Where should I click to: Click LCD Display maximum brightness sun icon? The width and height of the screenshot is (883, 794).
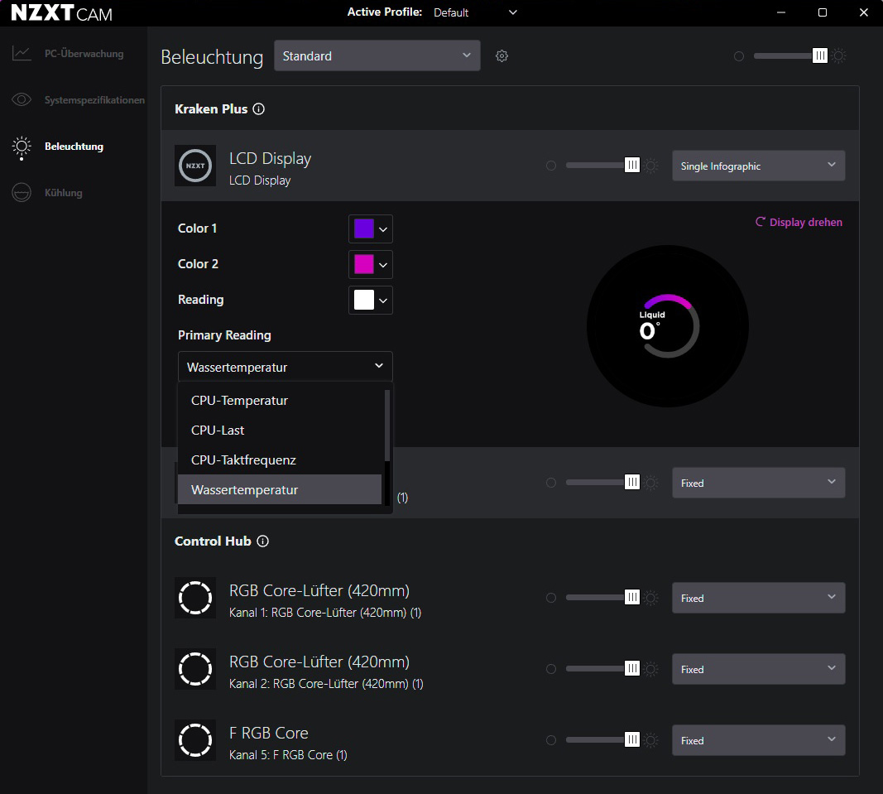point(651,166)
